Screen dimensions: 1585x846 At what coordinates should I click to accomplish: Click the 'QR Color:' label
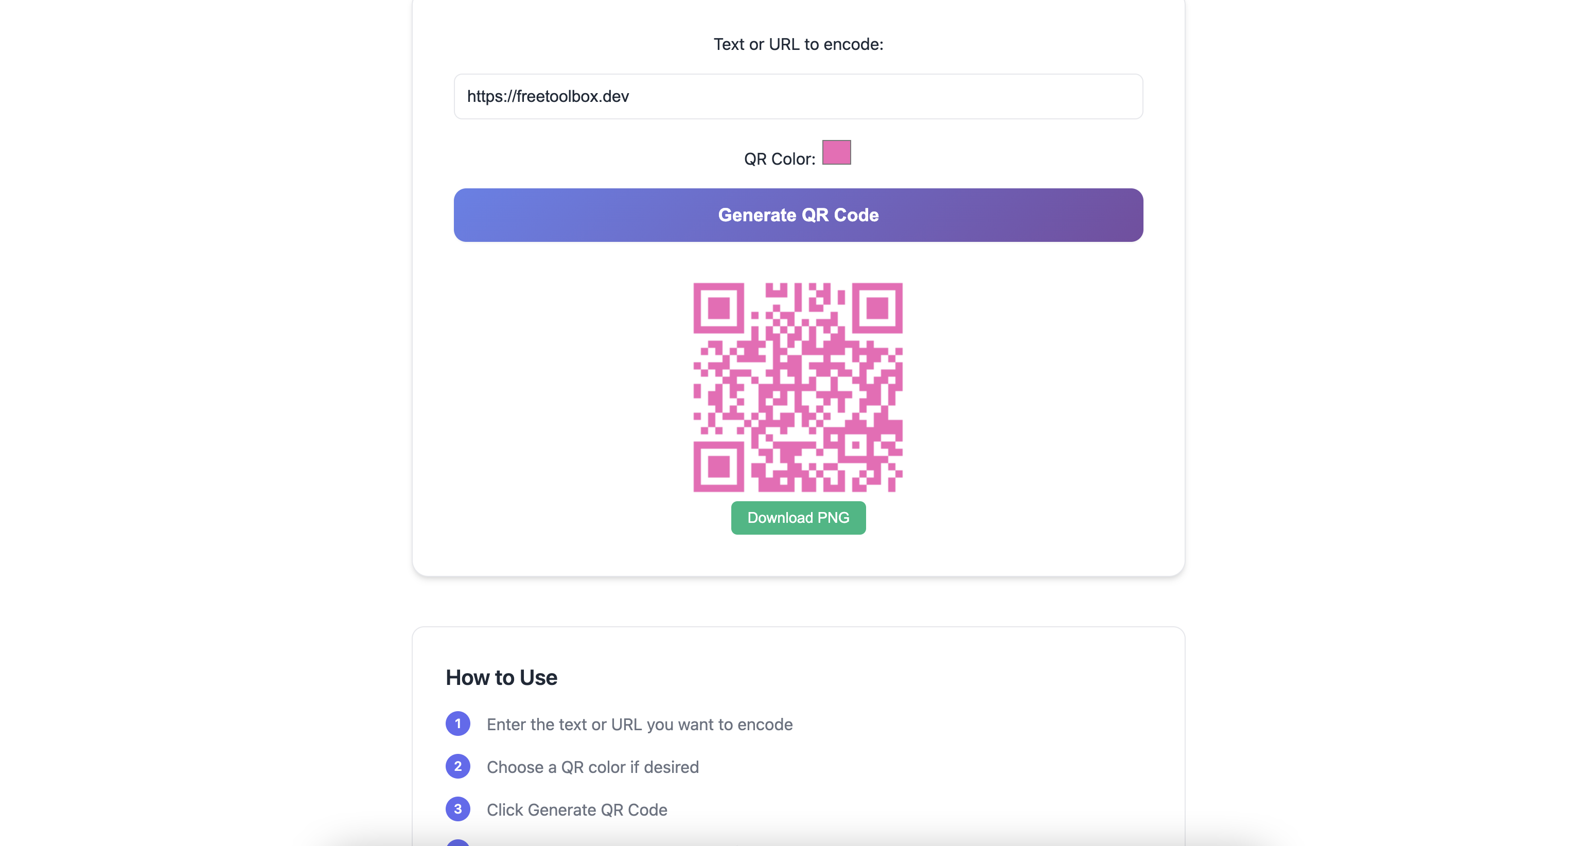coord(780,158)
